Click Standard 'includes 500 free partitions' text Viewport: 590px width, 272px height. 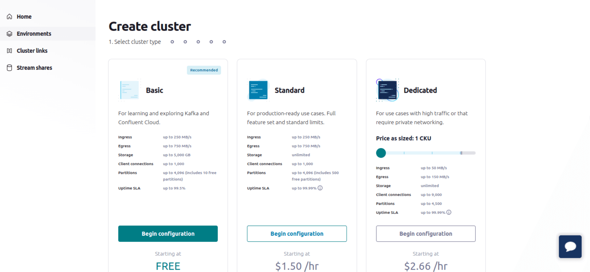(315, 176)
